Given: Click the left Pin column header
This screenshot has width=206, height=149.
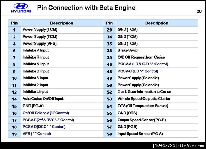Looking at the screenshot, I should coord(14,23).
